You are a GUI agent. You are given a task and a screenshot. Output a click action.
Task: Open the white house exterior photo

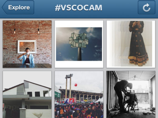click(x=27, y=94)
